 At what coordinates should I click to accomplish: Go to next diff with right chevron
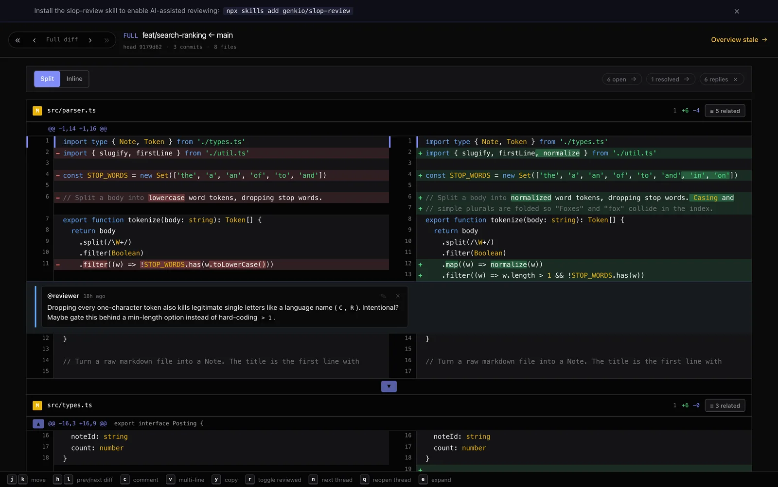tap(90, 40)
